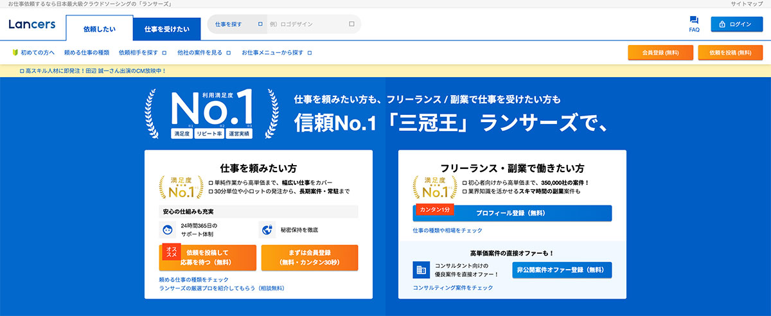
Task: Click the 会員登録 (無料) header button
Action: (660, 53)
